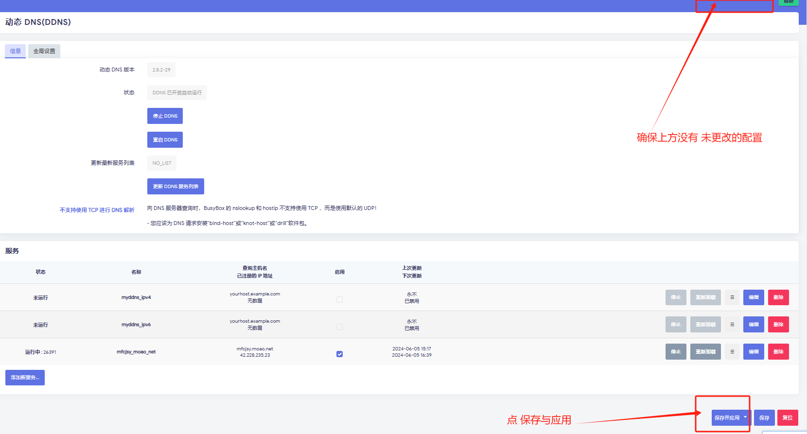Viewport: 807px width, 434px height.
Task: Click the 停止 DDNS button
Action: click(x=165, y=116)
